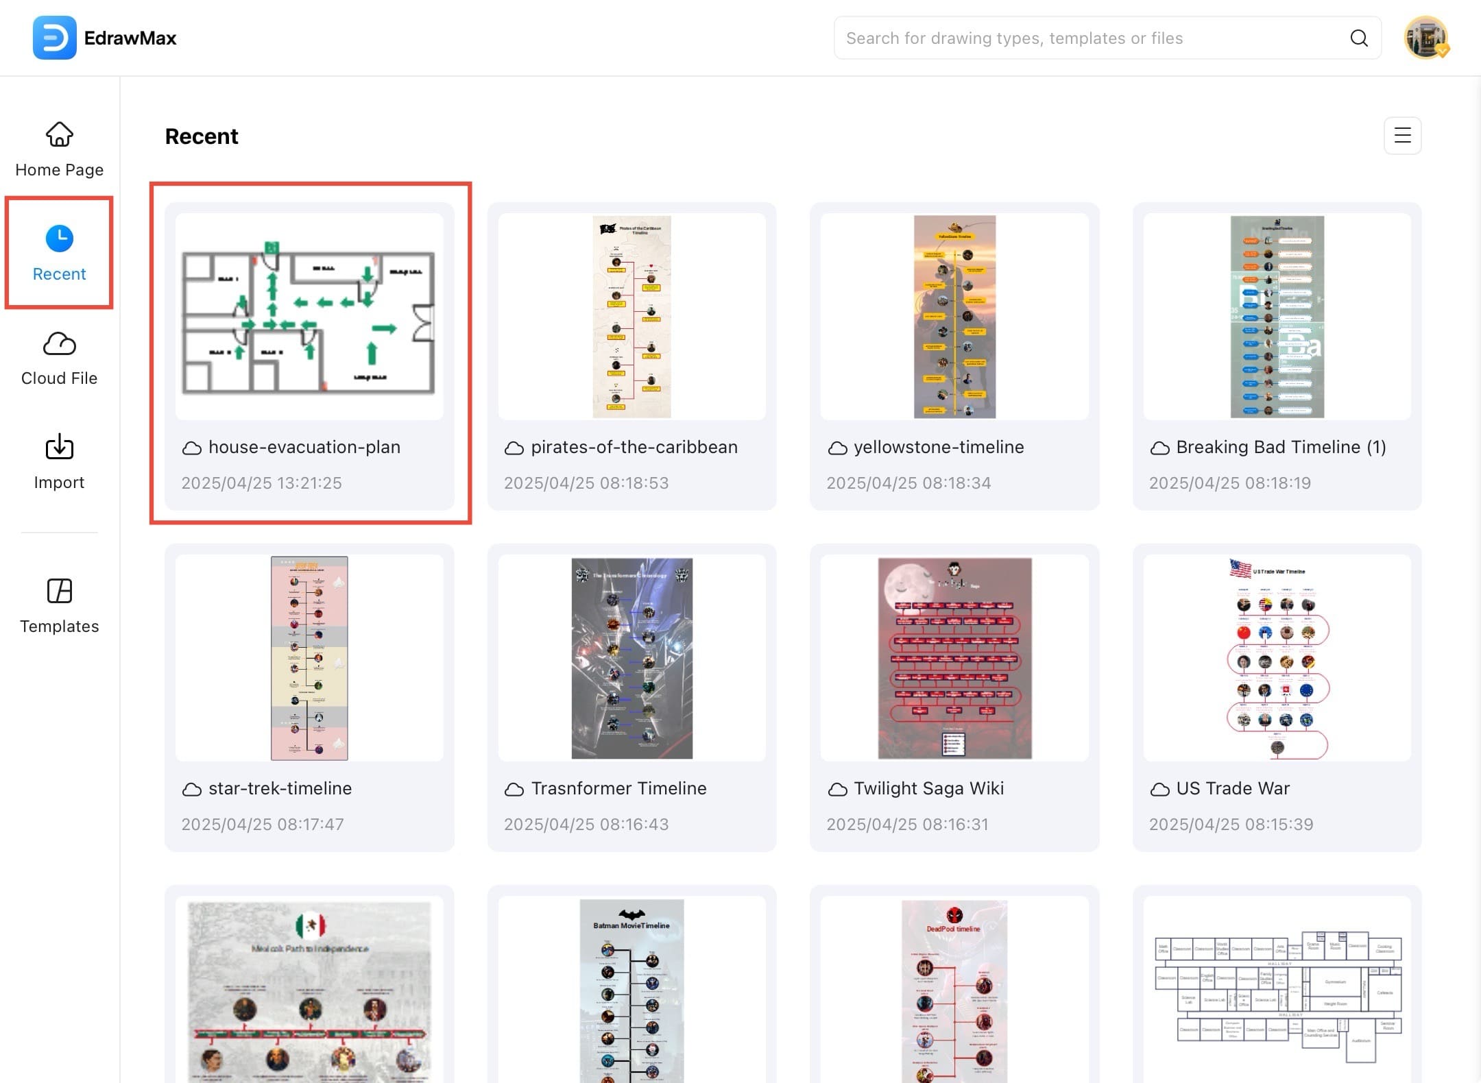This screenshot has height=1083, width=1481.
Task: Open the pirates-of-the-caribbean file link
Action: [x=634, y=447]
